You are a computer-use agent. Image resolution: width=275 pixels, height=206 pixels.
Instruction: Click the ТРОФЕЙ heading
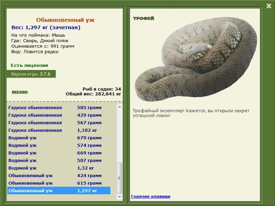coord(143,18)
